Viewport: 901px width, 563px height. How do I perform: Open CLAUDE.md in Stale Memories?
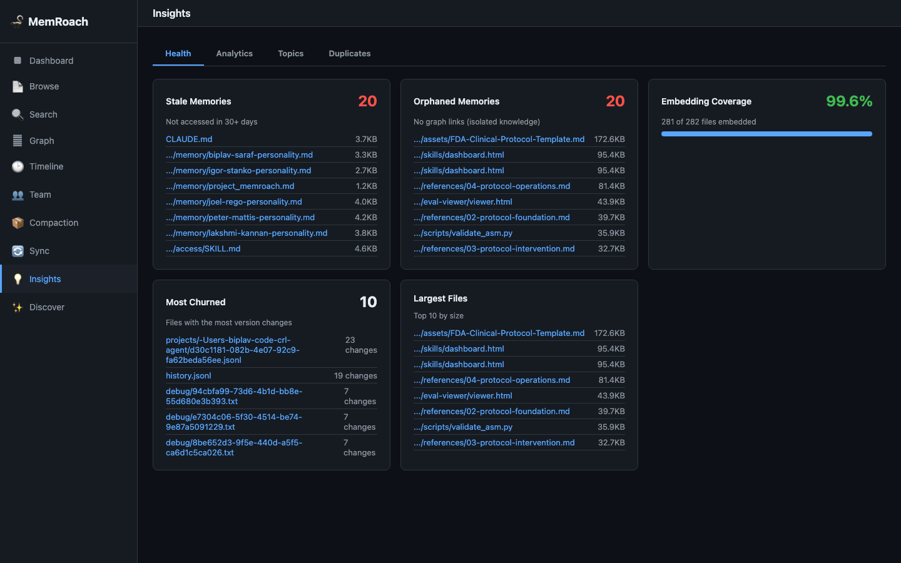click(x=189, y=139)
